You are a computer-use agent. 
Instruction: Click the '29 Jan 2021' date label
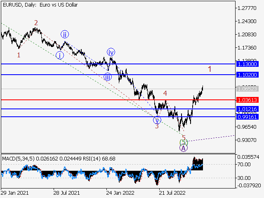(x=15, y=193)
